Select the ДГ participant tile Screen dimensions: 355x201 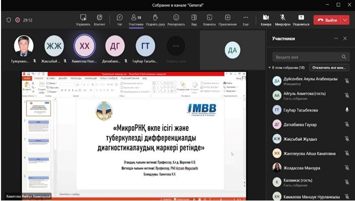pyautogui.click(x=115, y=46)
